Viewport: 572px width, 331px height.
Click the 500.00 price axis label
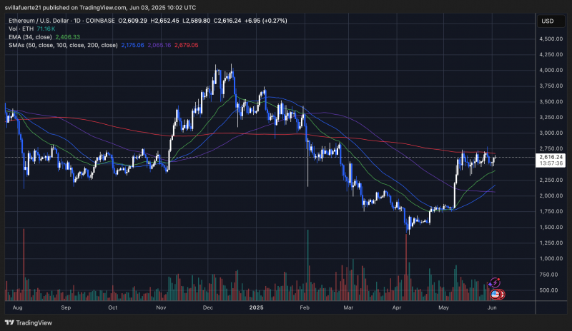(548, 290)
